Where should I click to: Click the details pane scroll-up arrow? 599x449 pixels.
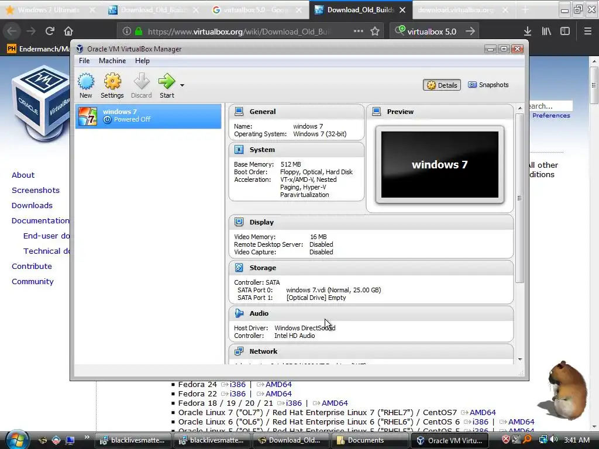tap(520, 108)
